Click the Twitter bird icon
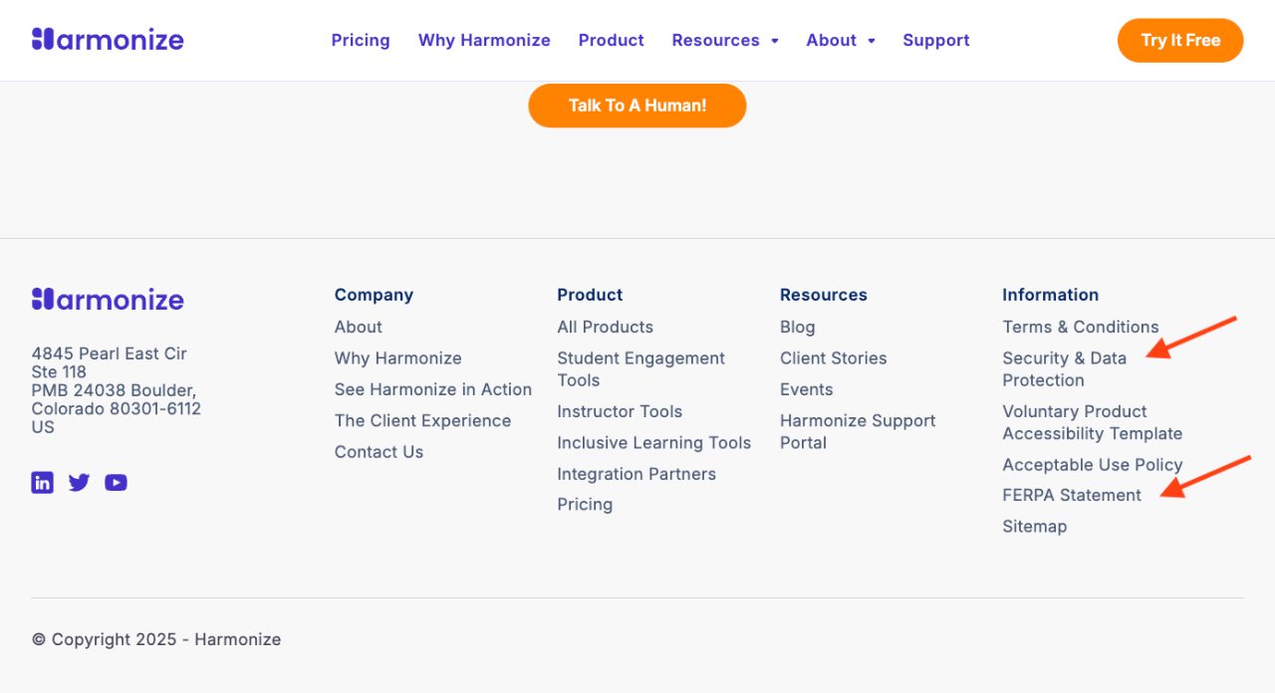This screenshot has width=1275, height=693. point(79,482)
